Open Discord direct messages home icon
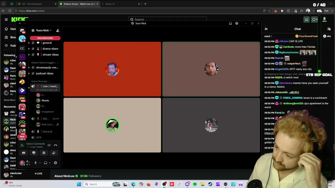The image size is (335, 188). [x=22, y=30]
